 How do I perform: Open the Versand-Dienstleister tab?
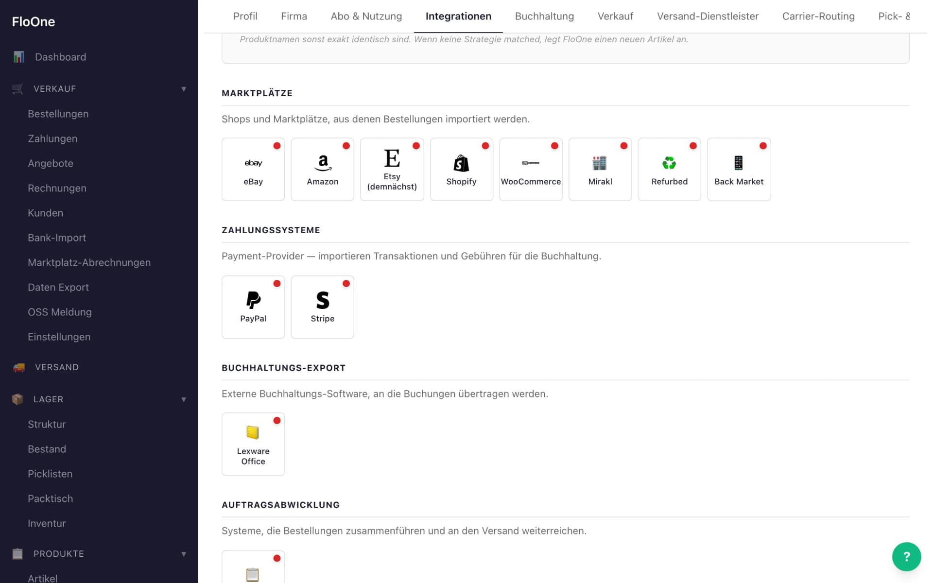(x=708, y=16)
